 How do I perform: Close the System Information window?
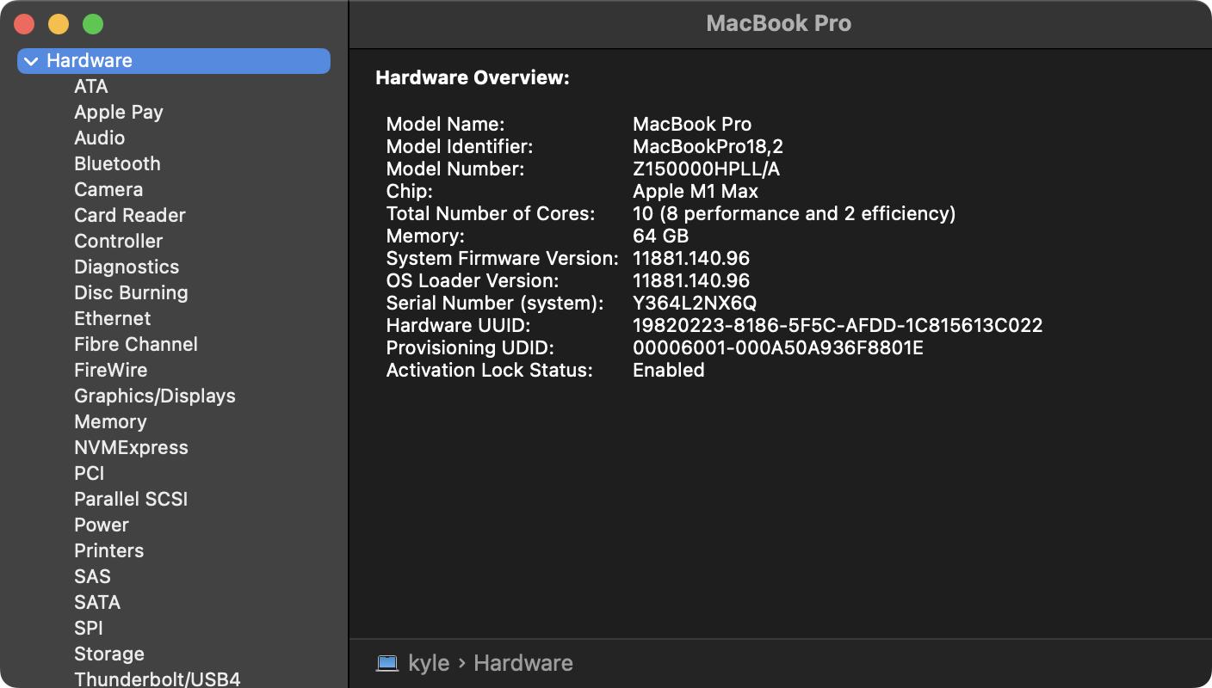24,24
